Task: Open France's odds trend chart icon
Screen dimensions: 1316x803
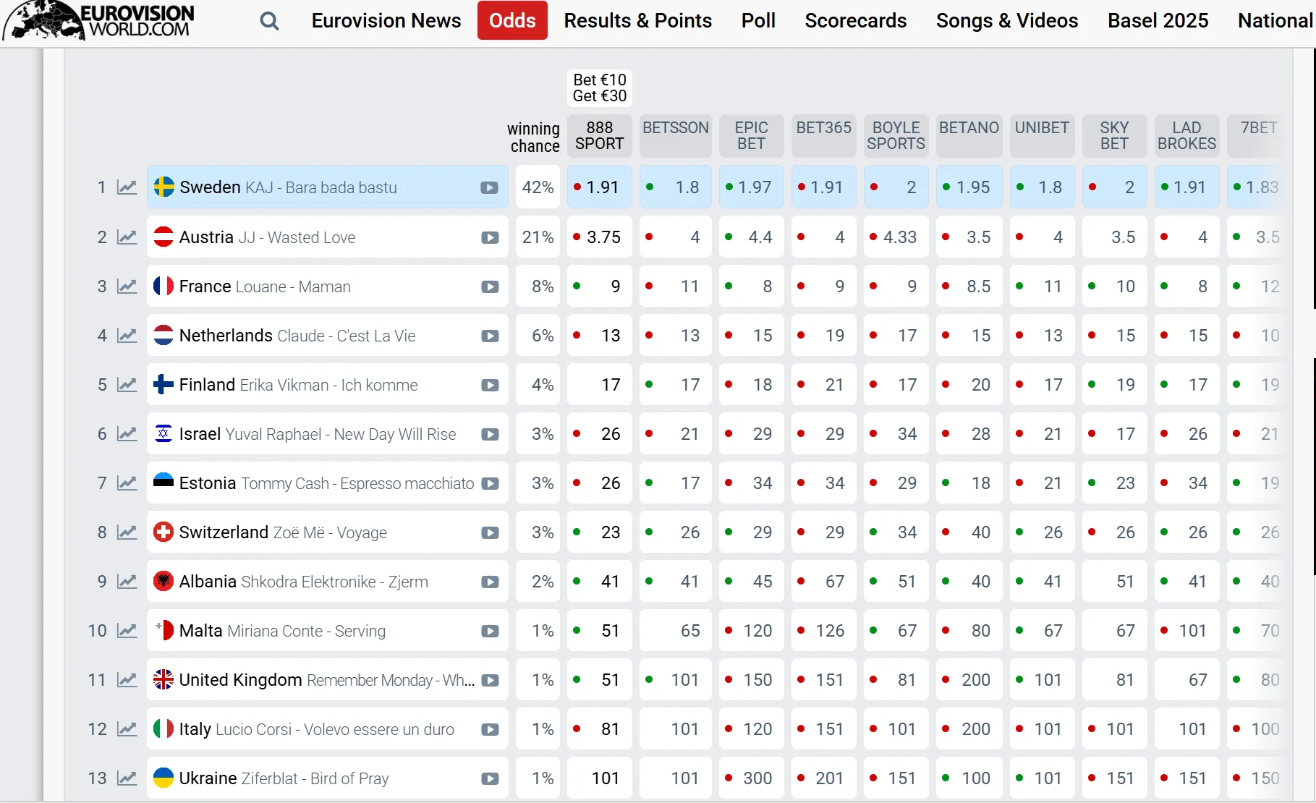Action: [127, 286]
